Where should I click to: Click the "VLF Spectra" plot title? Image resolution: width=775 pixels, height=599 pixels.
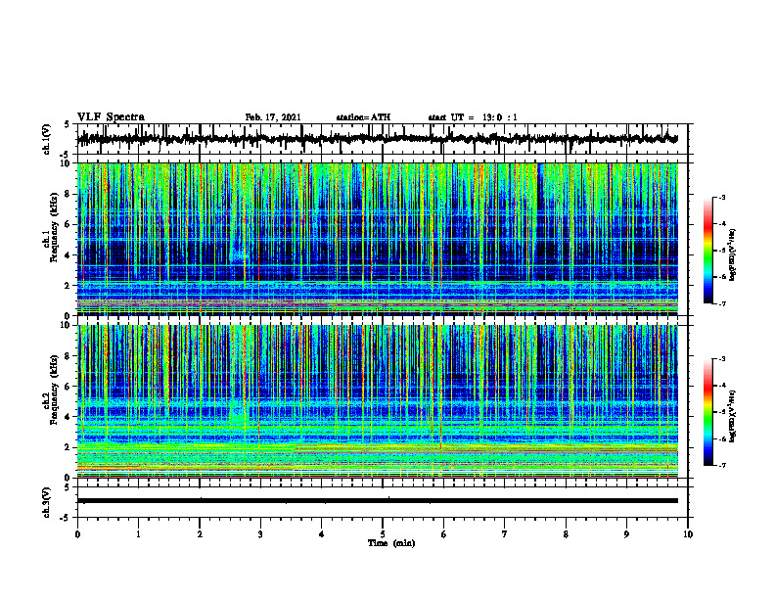(x=111, y=117)
